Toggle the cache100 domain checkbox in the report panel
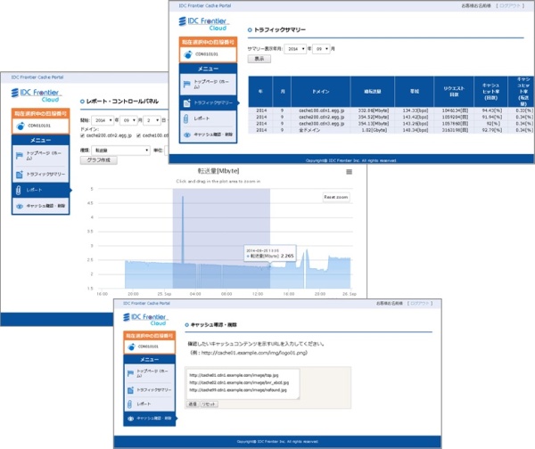 tap(139, 135)
